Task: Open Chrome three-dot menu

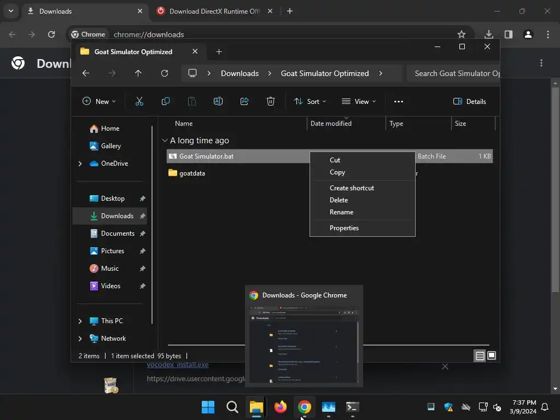Action: pos(548,34)
